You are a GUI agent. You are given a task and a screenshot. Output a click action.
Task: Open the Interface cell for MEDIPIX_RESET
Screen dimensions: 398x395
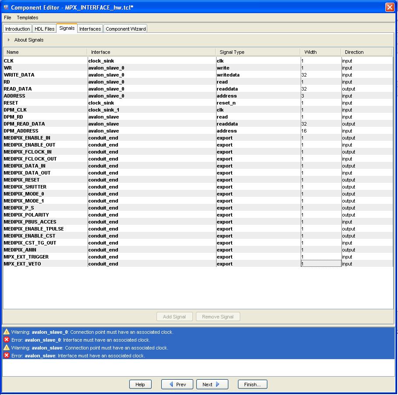coord(152,180)
